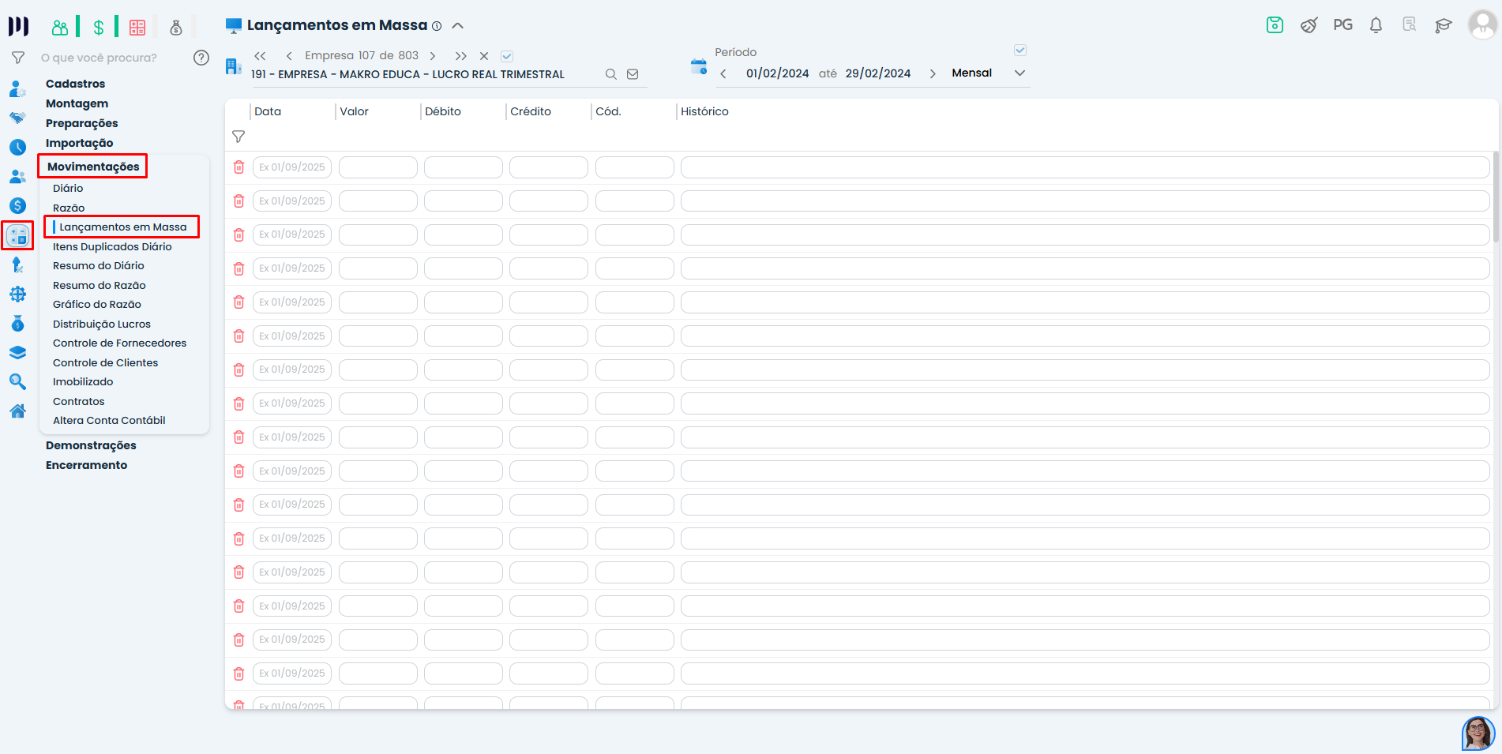This screenshot has height=754, width=1502.
Task: Click the document search icon in top bar
Action: tap(1410, 25)
